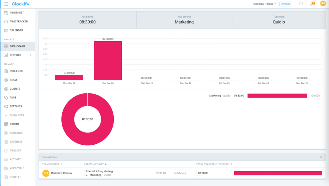Open the Time Tracker clock icon
This screenshot has width=329, height=186.
[6, 21]
